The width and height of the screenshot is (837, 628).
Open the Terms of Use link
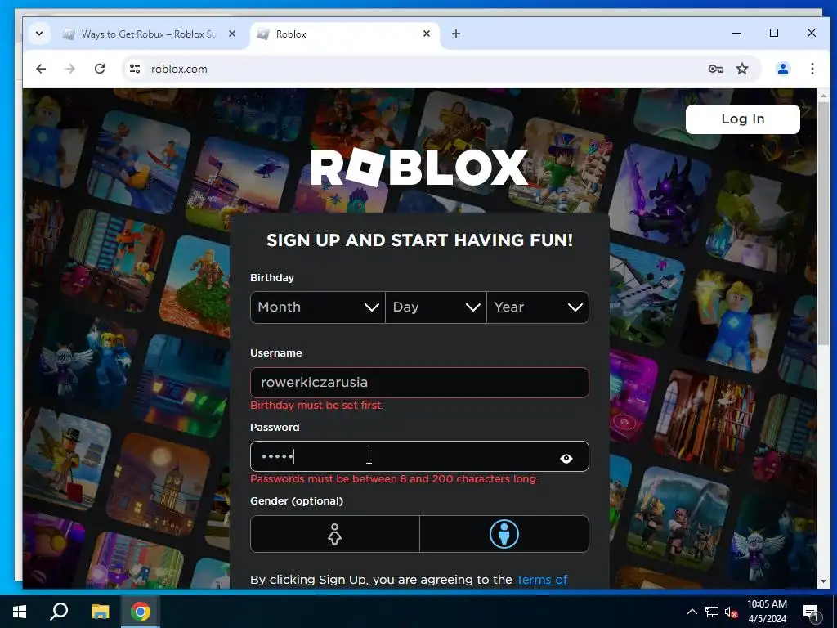[541, 580]
